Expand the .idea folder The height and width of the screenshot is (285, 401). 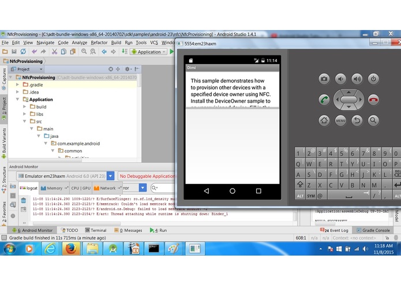[17, 92]
